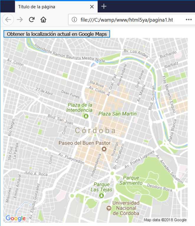Click the Universidad Nacional de Córdoba label

[x=126, y=208]
